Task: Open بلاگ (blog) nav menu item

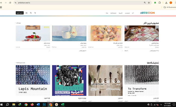Action: pyautogui.click(x=107, y=13)
